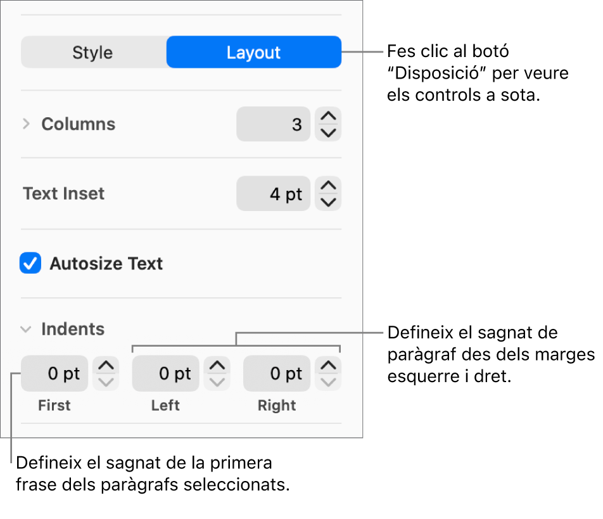The image size is (603, 519).
Task: Increase column count with up arrow
Action: pyautogui.click(x=328, y=117)
